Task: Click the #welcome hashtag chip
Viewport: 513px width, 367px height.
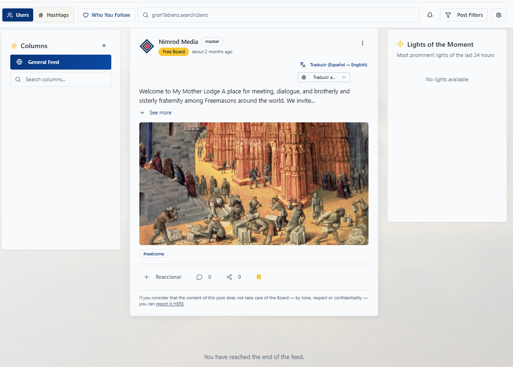Action: point(153,254)
